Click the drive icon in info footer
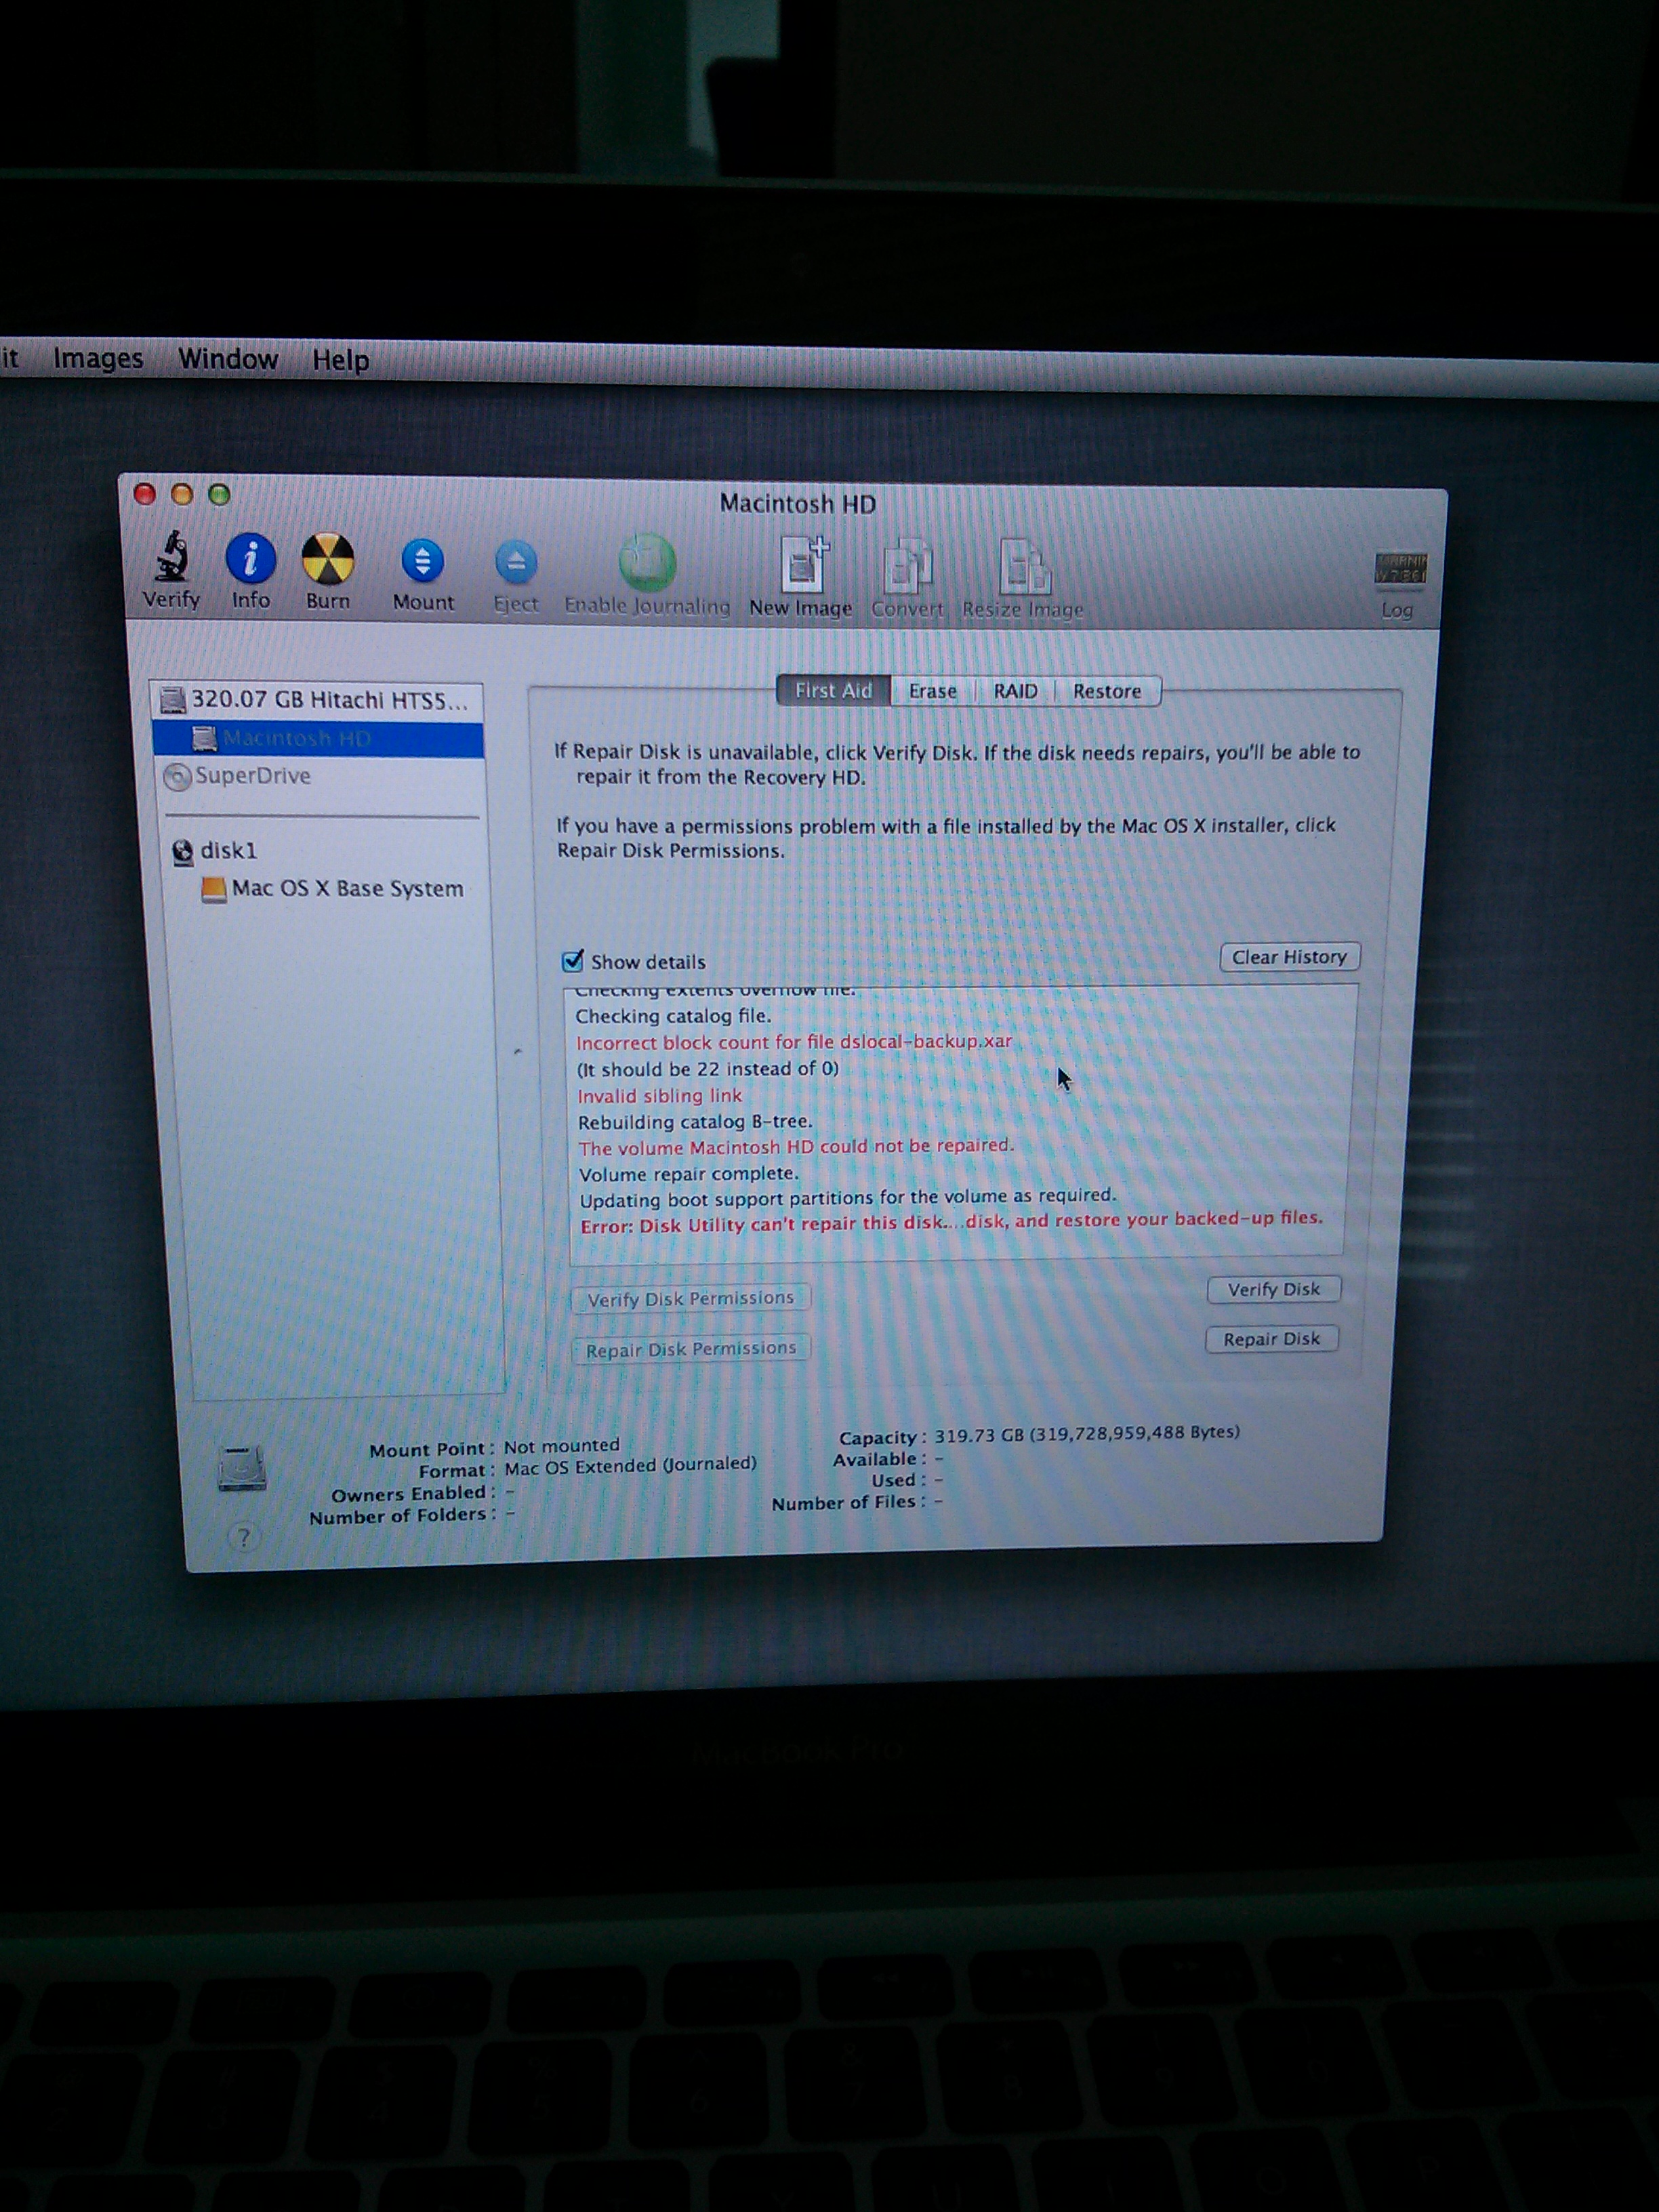 (242, 1468)
